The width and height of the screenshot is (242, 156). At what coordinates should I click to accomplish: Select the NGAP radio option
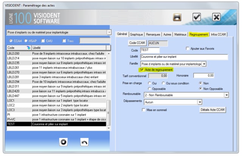click(x=26, y=41)
